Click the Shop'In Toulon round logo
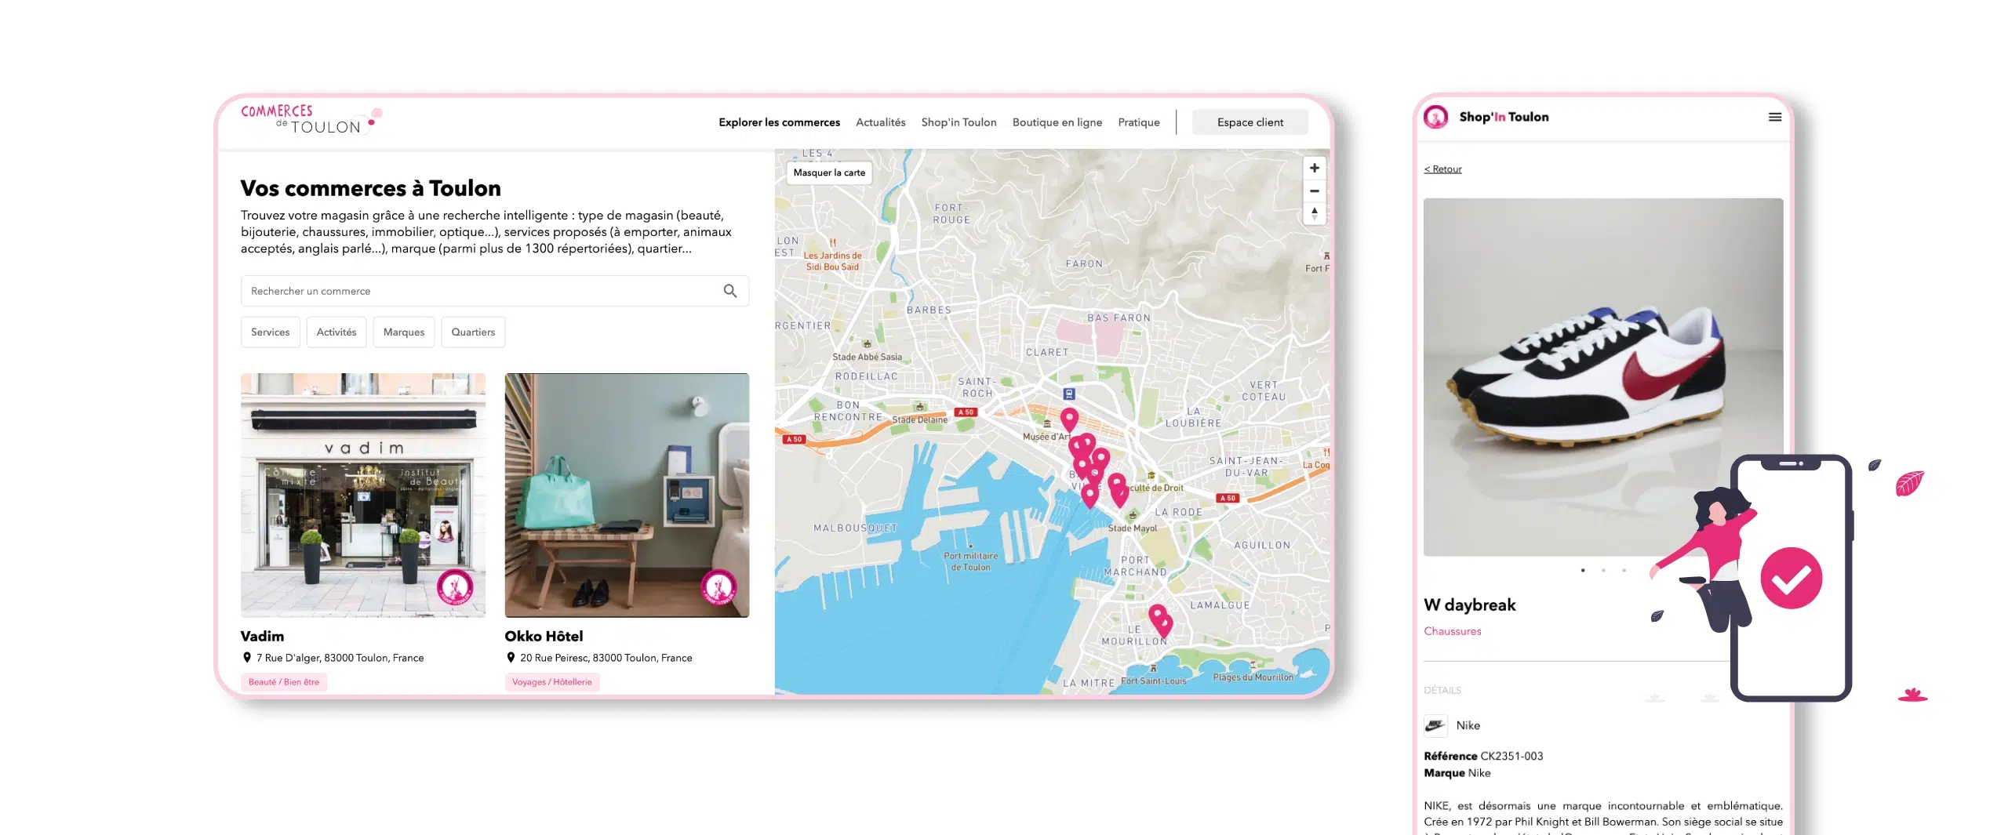 tap(1435, 117)
